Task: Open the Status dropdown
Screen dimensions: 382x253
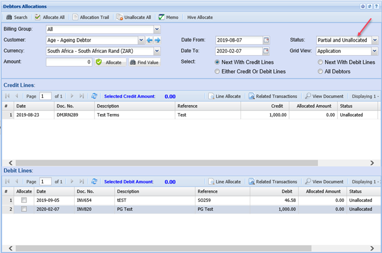Action: click(x=374, y=40)
